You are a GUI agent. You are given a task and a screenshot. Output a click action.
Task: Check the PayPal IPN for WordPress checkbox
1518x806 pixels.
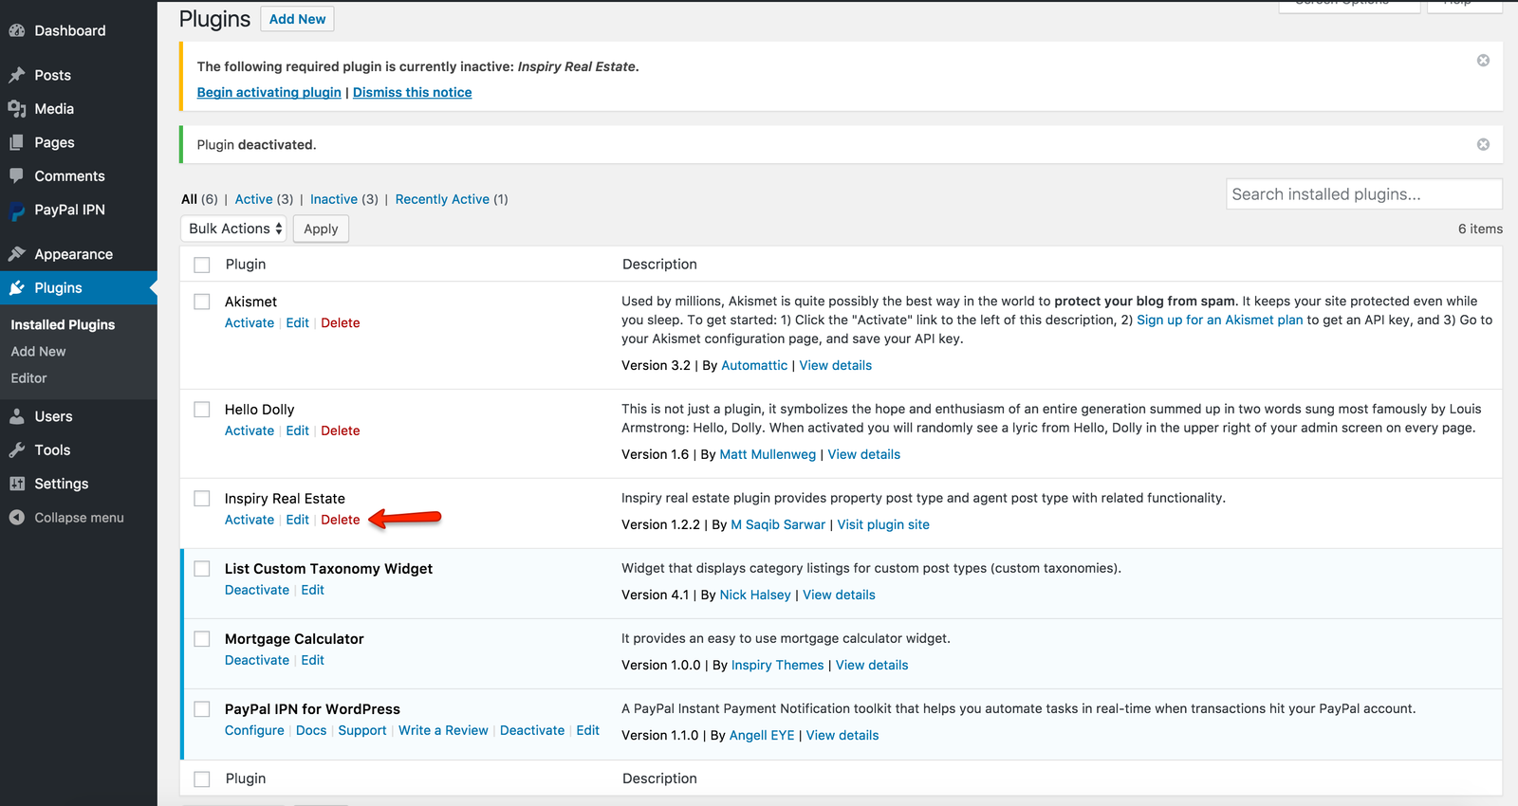click(x=202, y=709)
